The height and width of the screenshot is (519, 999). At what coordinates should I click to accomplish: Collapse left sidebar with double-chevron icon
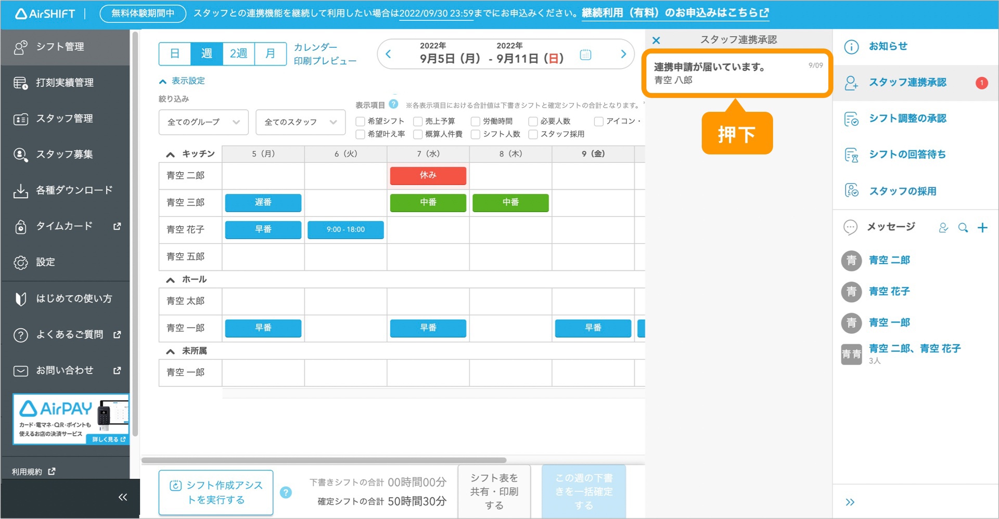(123, 497)
